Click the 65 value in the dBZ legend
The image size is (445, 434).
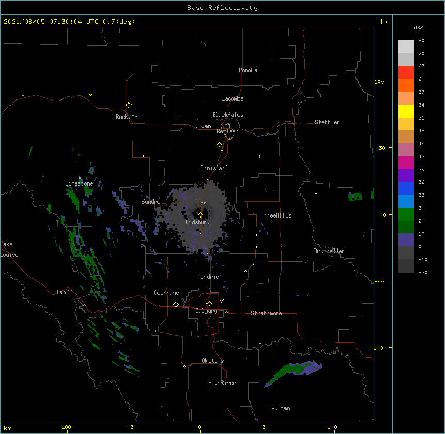click(421, 66)
